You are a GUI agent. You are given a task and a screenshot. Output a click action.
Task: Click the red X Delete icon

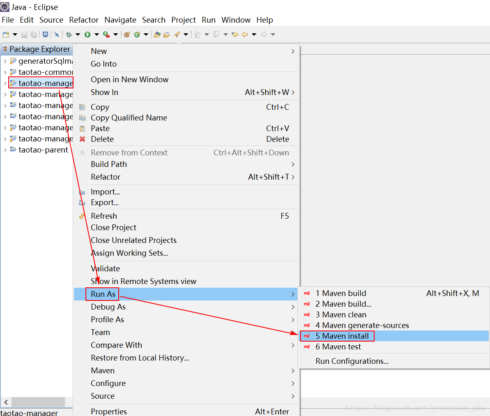click(x=82, y=139)
